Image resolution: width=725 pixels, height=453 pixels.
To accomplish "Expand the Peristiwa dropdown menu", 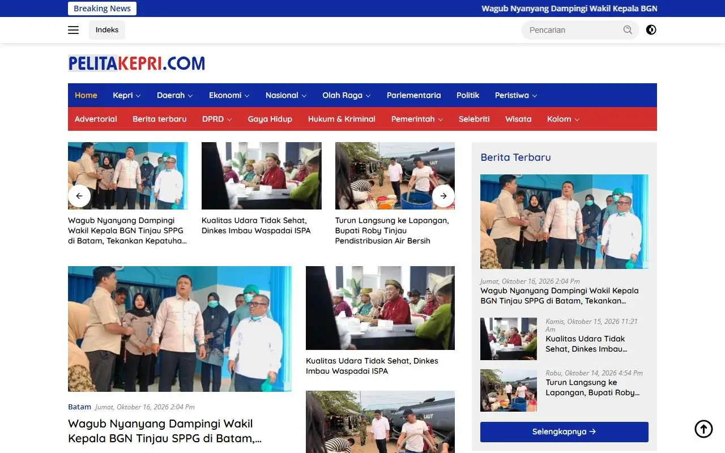I will click(x=516, y=95).
